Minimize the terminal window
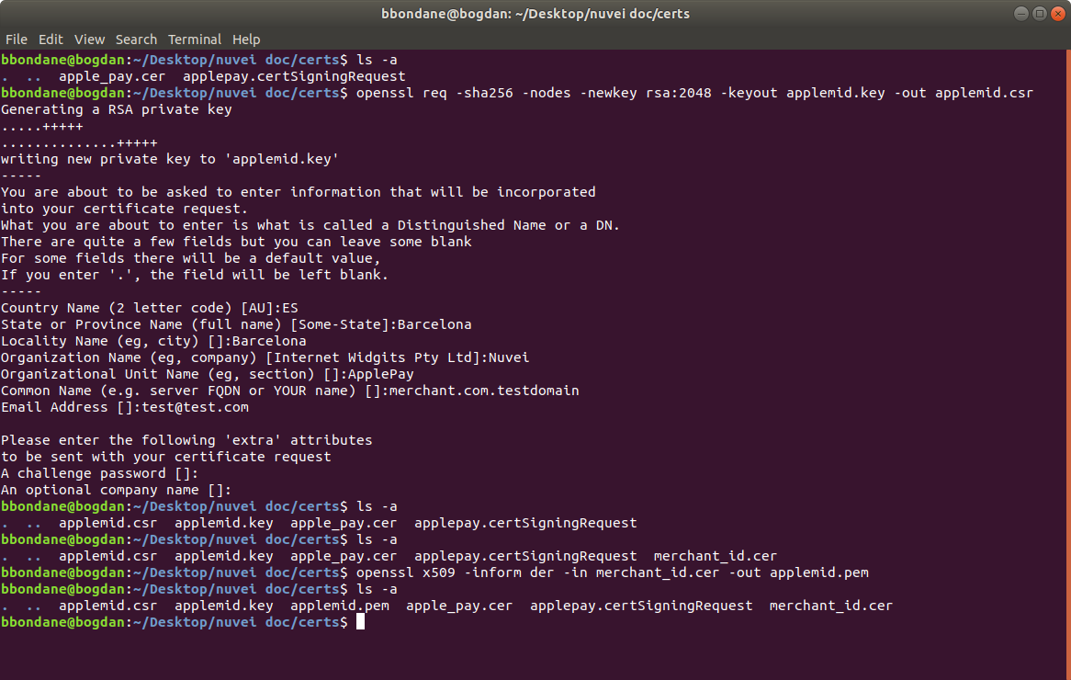The image size is (1071, 680). coord(1021,14)
